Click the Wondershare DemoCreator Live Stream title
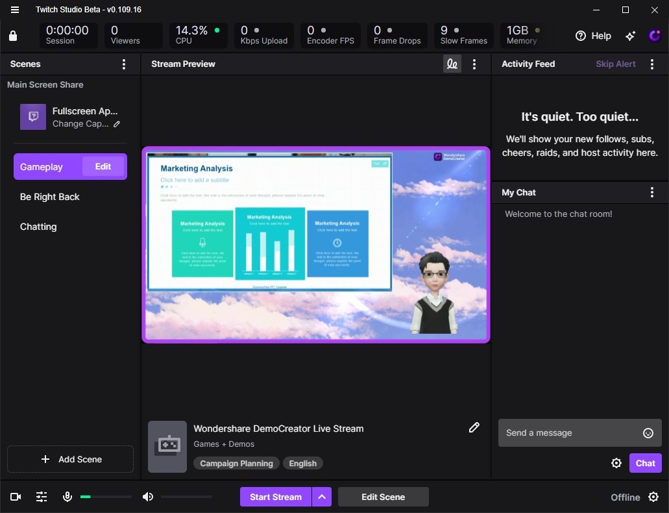Screen dimensions: 669x513 pyautogui.click(x=278, y=429)
